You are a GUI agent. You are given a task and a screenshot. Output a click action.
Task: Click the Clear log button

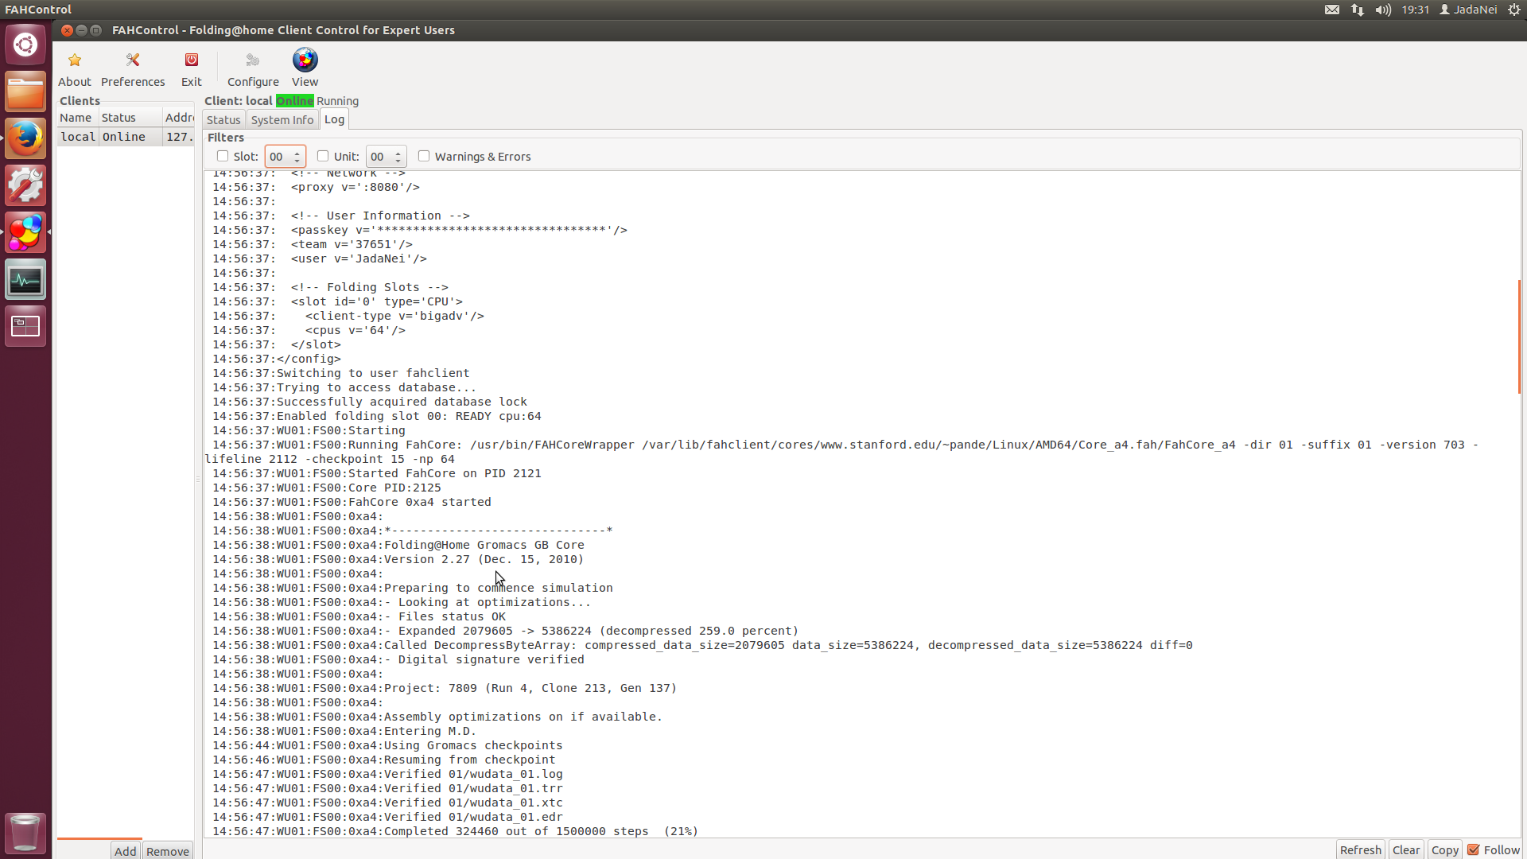(x=1406, y=849)
